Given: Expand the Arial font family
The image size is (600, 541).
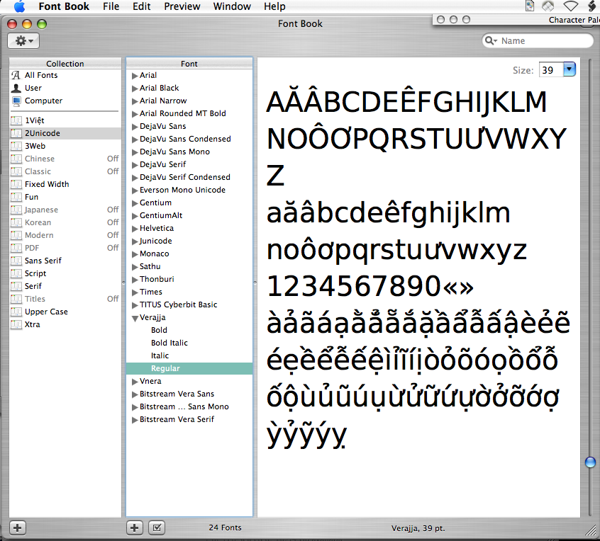Looking at the screenshot, I should [135, 76].
